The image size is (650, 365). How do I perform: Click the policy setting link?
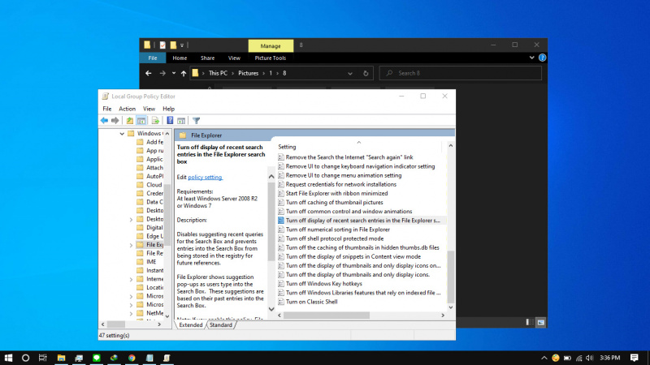click(206, 177)
